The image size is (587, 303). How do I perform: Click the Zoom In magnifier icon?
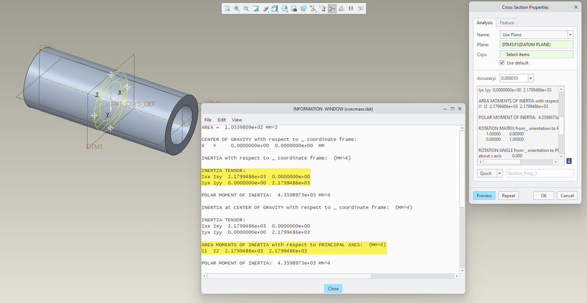click(236, 8)
